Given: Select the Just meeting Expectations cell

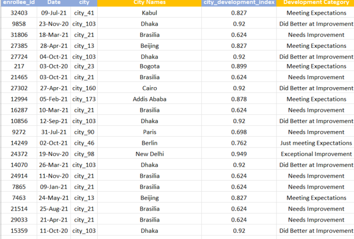Looking at the screenshot, I should click(316, 143).
